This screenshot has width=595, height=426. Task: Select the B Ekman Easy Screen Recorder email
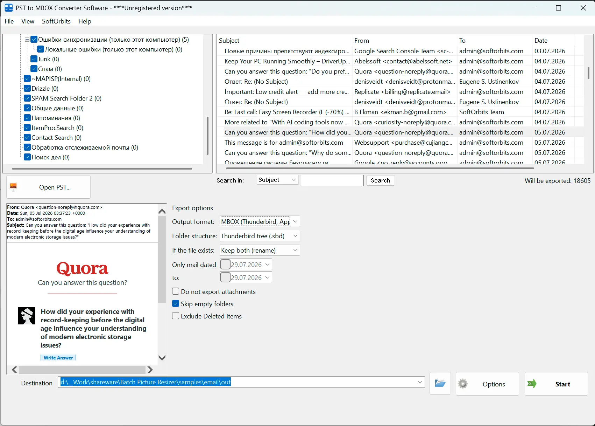pyautogui.click(x=400, y=112)
